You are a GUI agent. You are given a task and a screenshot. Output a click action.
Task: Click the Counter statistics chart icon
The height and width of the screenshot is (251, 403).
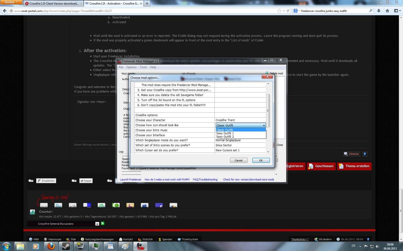[32, 212]
